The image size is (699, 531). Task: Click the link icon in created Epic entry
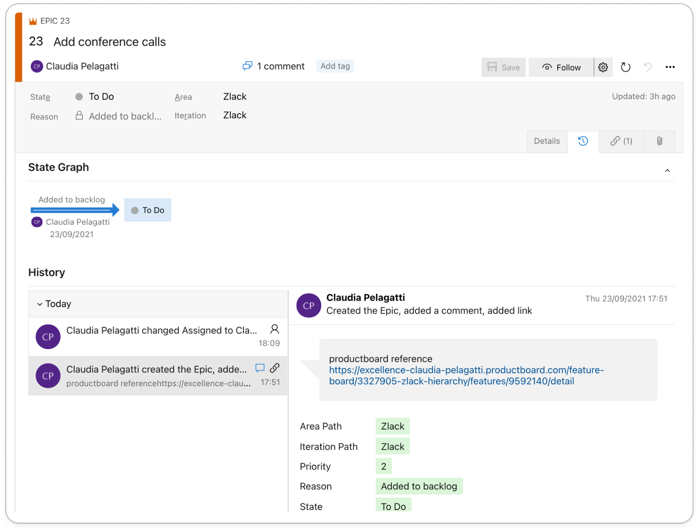pos(275,368)
